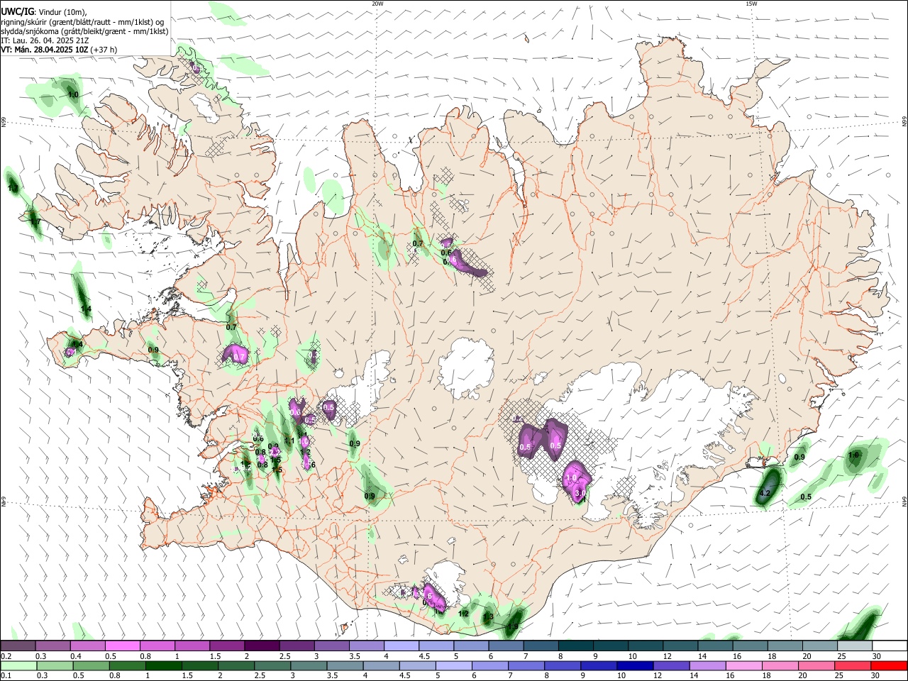Click the 6–7 slate blue swatch in upper legend row
908x681 pixels.
point(506,646)
